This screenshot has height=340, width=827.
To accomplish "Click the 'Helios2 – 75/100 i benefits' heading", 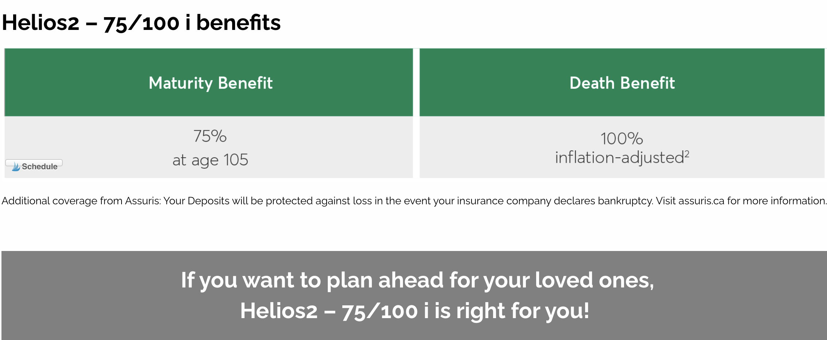I will (x=141, y=23).
